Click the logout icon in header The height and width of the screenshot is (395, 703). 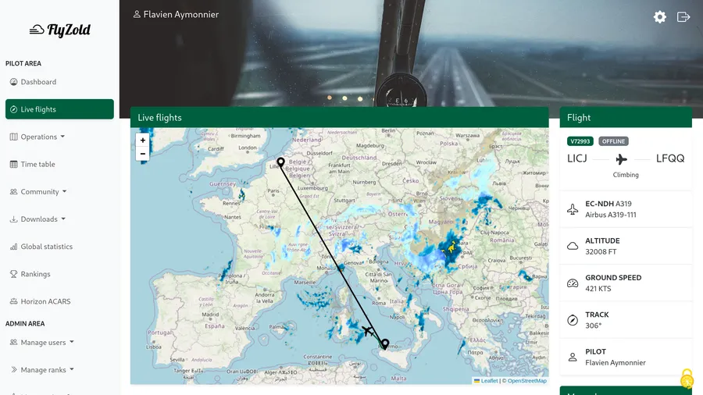pos(683,17)
